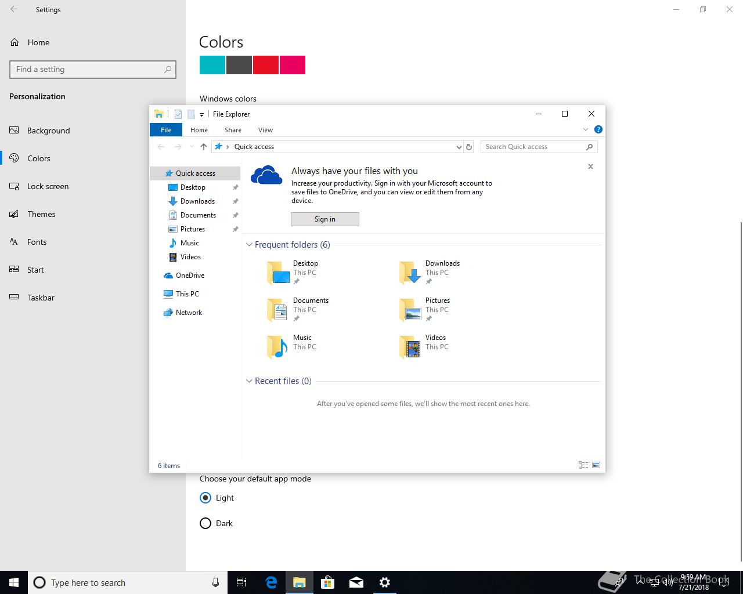Click the taskbar search microphone icon

[x=215, y=582]
